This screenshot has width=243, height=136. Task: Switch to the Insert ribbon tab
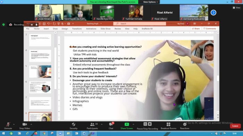46,29
